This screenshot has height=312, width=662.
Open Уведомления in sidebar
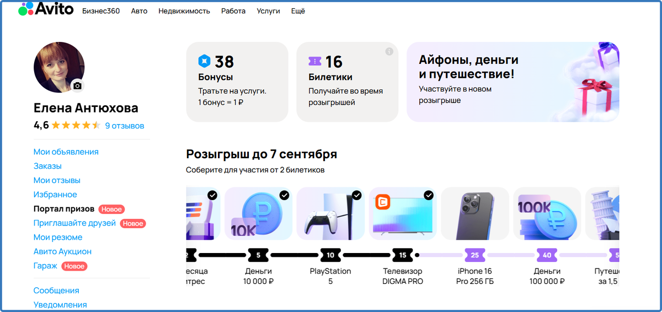click(x=60, y=305)
